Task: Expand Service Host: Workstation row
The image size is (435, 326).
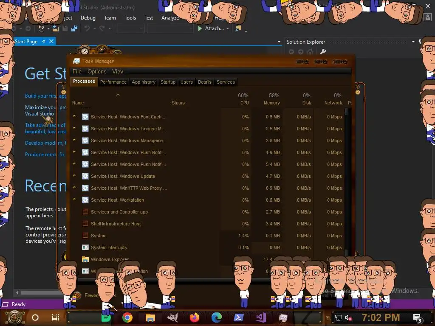Action: click(x=74, y=200)
